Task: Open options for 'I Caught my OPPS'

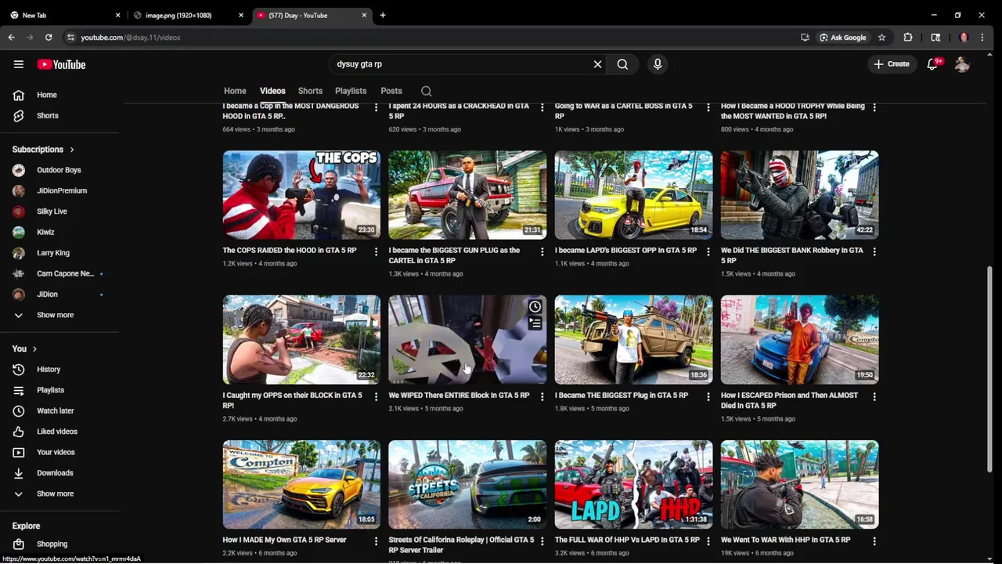Action: pyautogui.click(x=376, y=396)
